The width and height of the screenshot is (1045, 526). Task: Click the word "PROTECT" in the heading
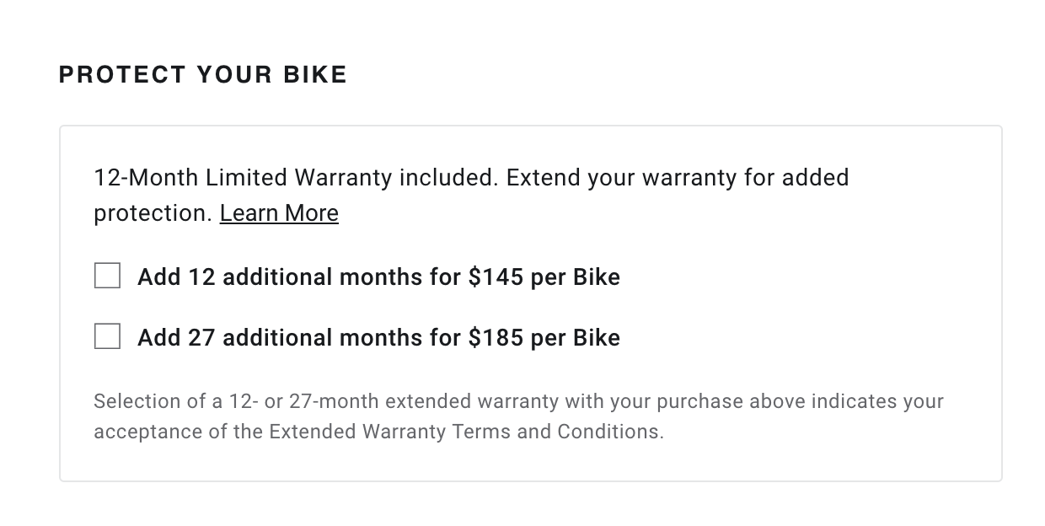[122, 74]
